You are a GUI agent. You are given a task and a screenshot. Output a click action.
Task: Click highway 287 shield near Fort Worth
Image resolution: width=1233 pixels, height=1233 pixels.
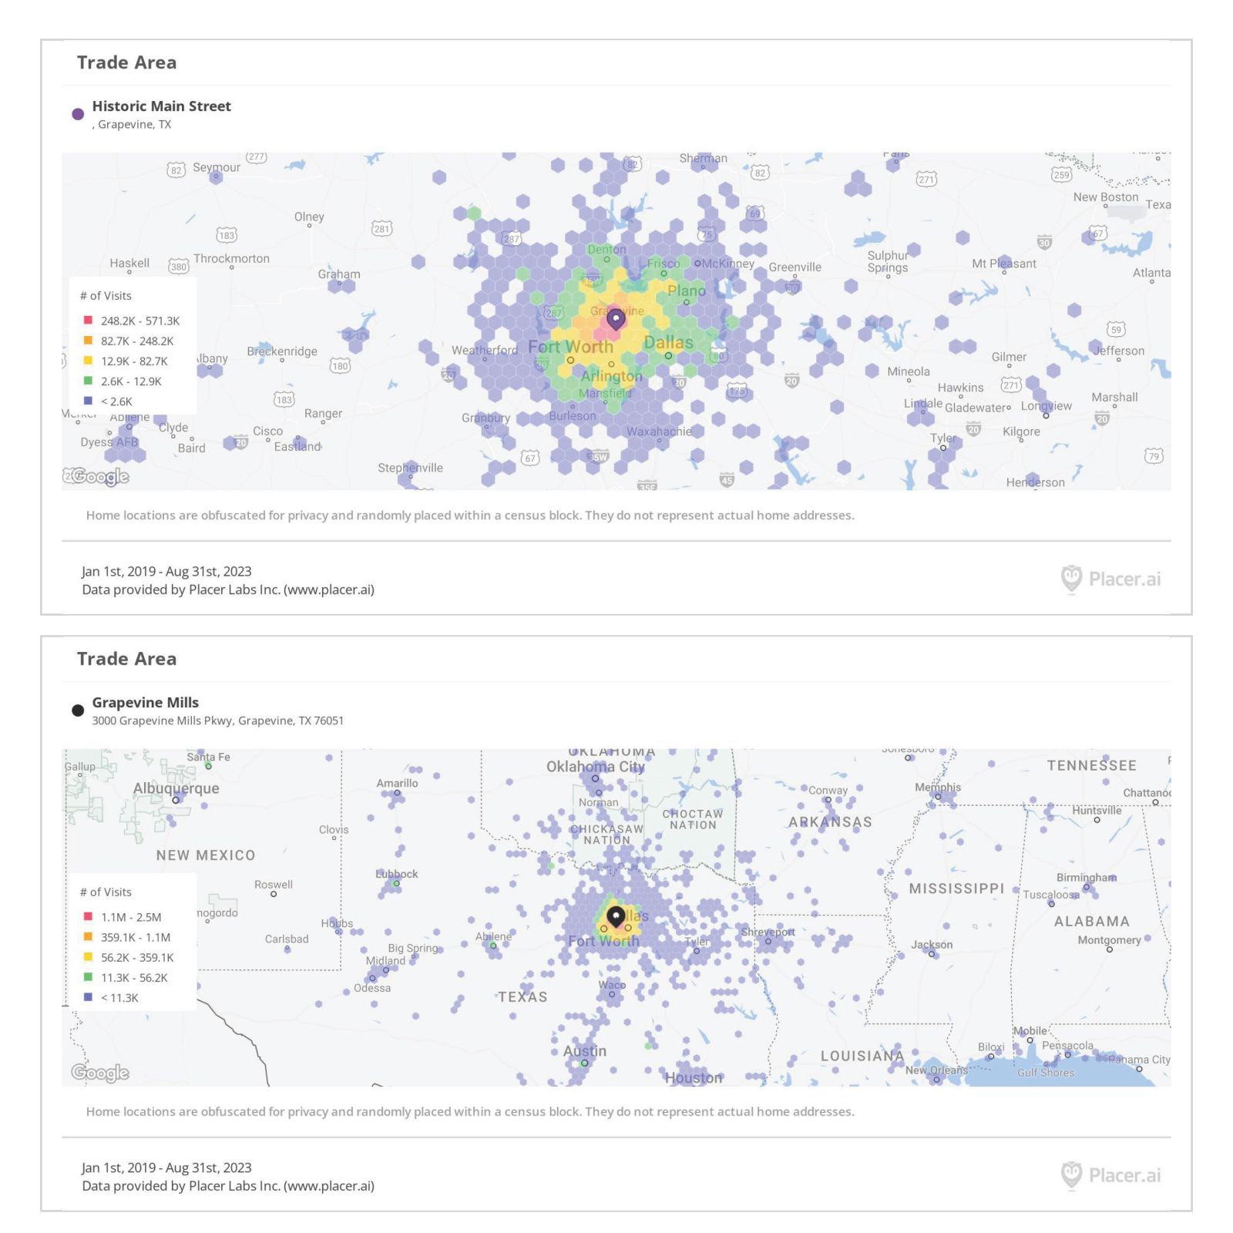[x=553, y=312]
